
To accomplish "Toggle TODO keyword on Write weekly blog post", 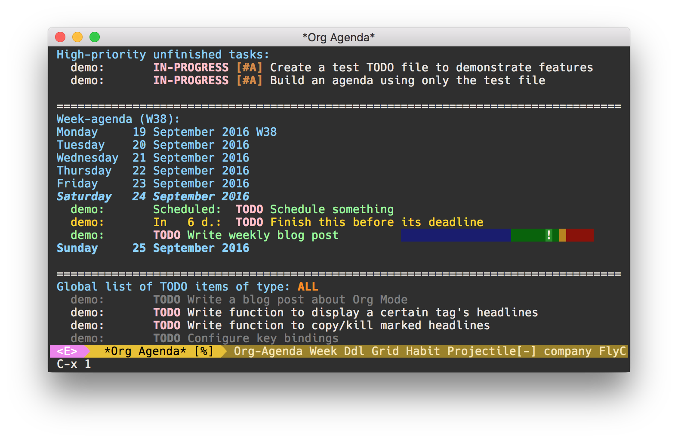I will click(167, 235).
